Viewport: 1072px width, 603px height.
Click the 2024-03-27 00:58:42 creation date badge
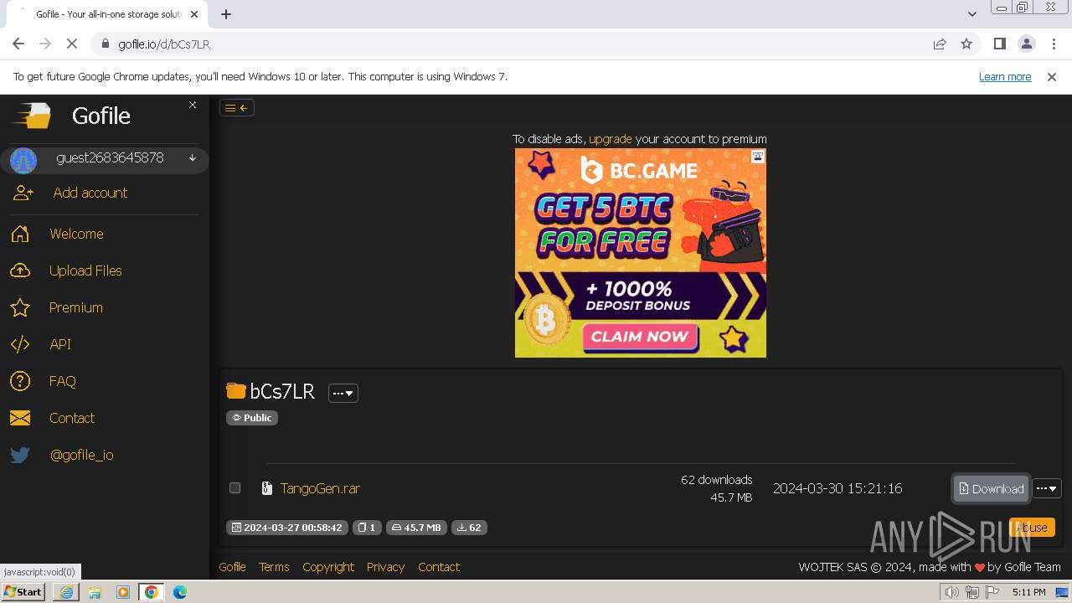click(x=287, y=528)
